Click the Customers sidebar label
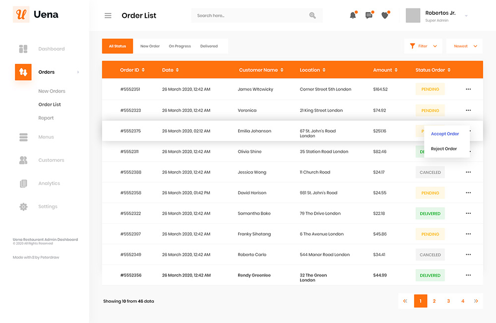 [x=51, y=160]
